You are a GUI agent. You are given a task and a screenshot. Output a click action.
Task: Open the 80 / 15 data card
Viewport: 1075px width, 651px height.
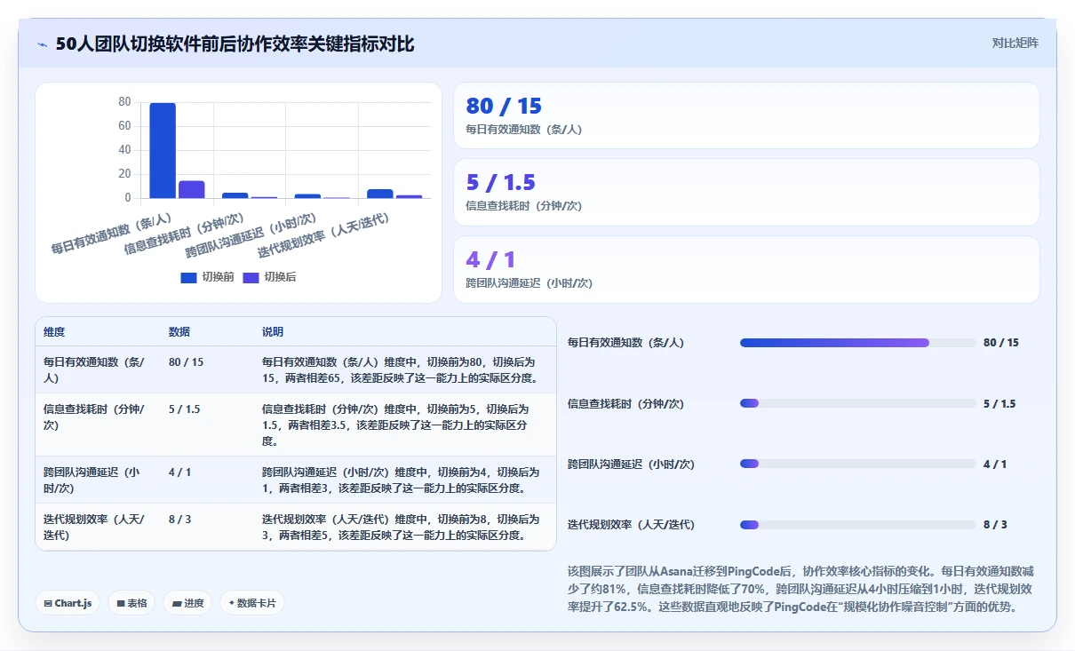coord(746,115)
